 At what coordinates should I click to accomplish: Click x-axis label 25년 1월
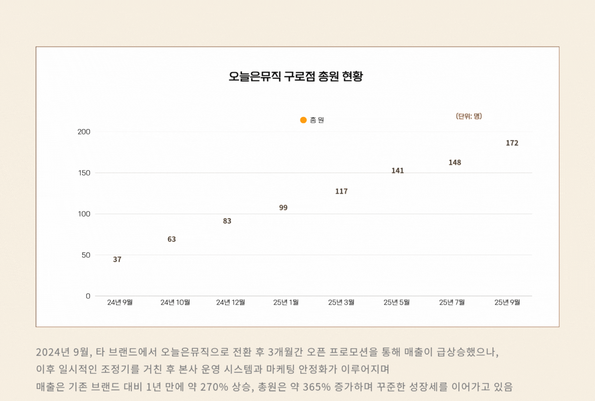coord(286,302)
